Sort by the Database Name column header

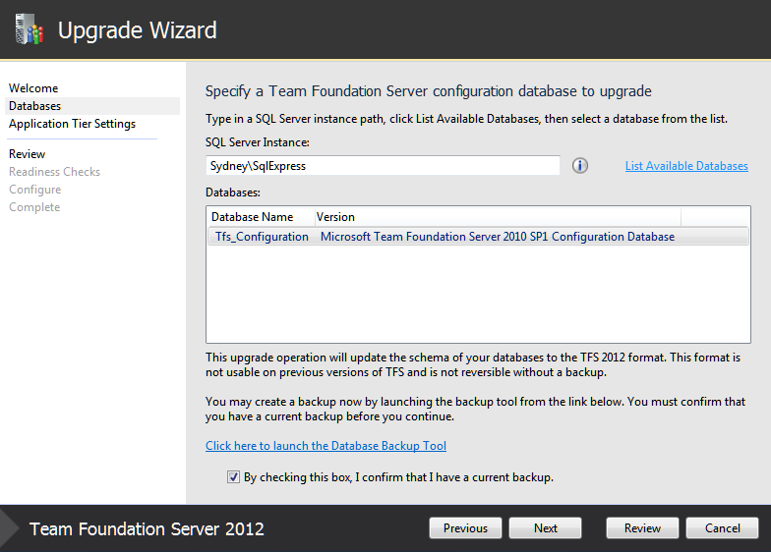coord(262,216)
